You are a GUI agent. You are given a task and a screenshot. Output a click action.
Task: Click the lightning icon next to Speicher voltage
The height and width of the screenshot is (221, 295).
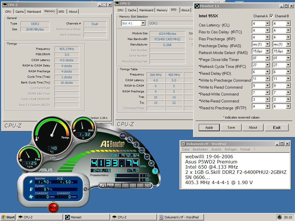[x=31, y=182]
